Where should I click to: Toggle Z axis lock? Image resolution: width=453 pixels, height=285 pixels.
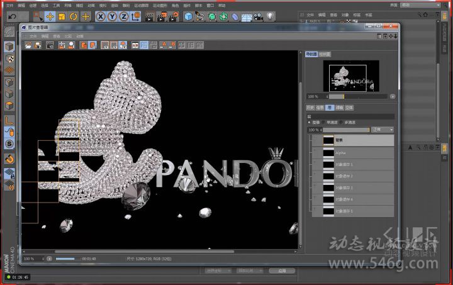(124, 16)
